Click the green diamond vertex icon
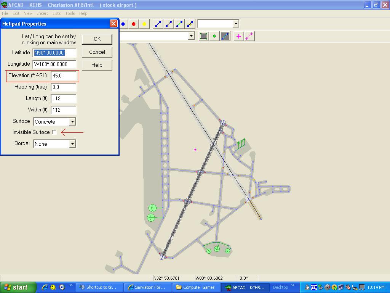Viewport: 390px width, 293px height. coord(214,36)
